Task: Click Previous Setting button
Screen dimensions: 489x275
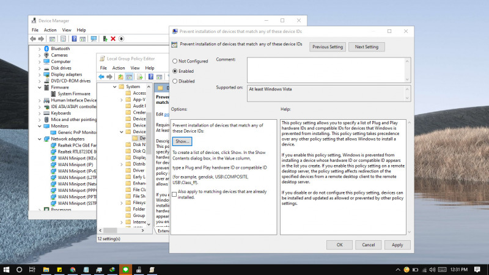Action: (328, 47)
